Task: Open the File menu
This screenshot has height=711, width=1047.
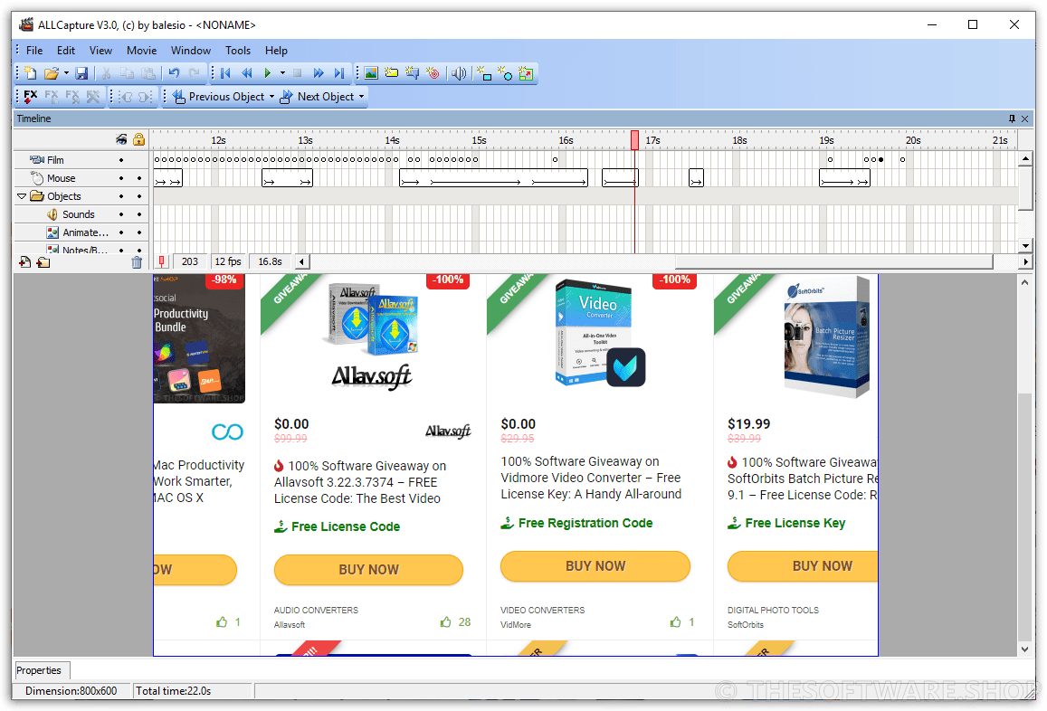Action: 34,50
